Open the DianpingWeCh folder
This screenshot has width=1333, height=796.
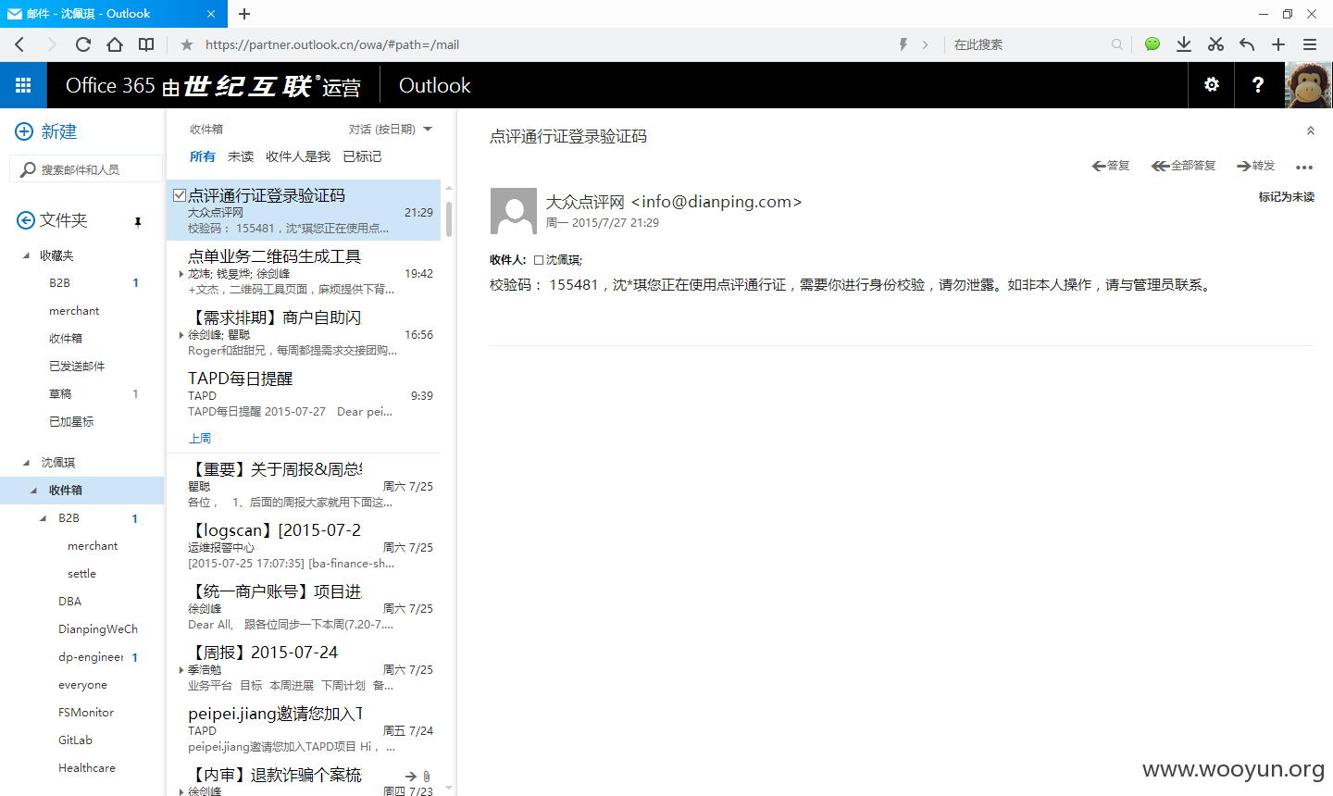coord(98,629)
